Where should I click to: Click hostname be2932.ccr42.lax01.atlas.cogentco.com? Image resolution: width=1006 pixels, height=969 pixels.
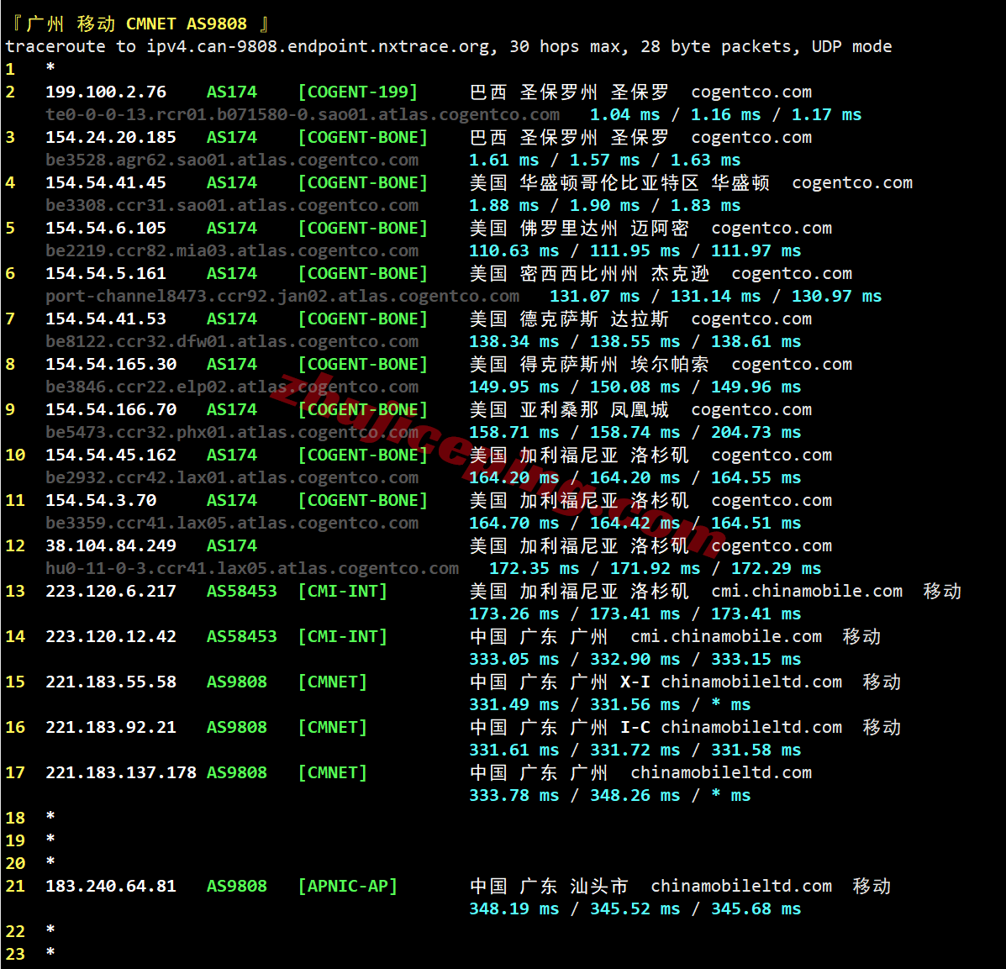[x=232, y=477]
